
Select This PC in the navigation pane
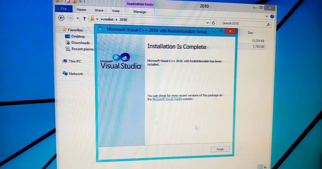point(75,61)
